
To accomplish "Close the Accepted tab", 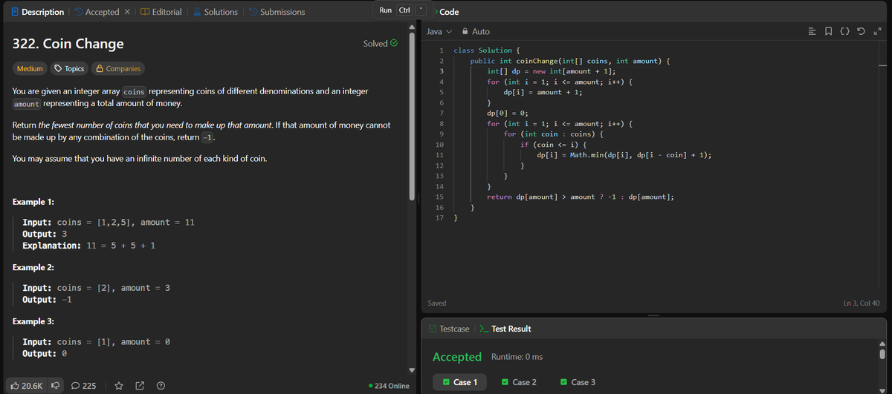I will [127, 12].
